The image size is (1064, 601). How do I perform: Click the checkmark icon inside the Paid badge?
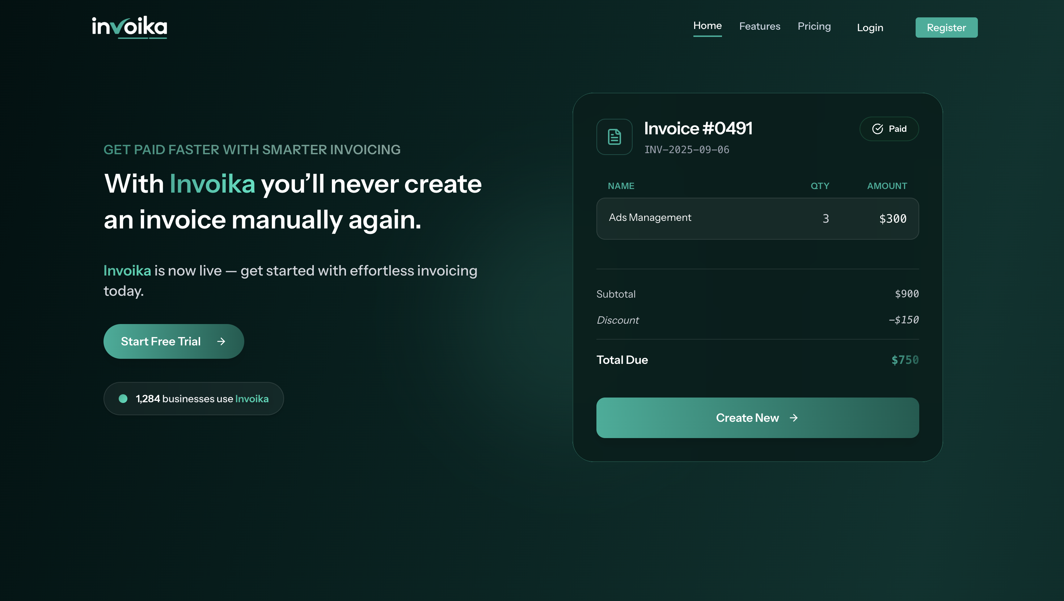click(x=877, y=129)
